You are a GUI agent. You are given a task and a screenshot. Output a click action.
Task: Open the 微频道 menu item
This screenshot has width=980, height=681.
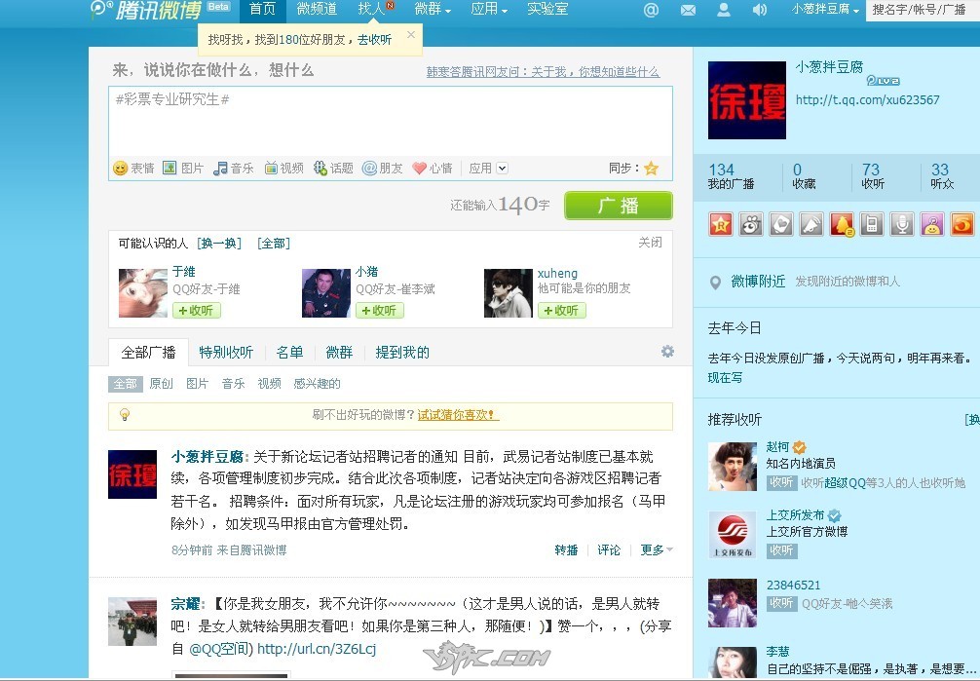[317, 10]
